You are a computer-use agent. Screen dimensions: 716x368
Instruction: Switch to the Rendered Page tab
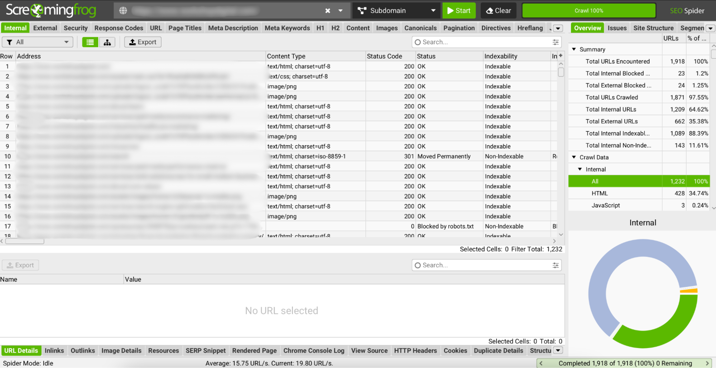click(254, 351)
